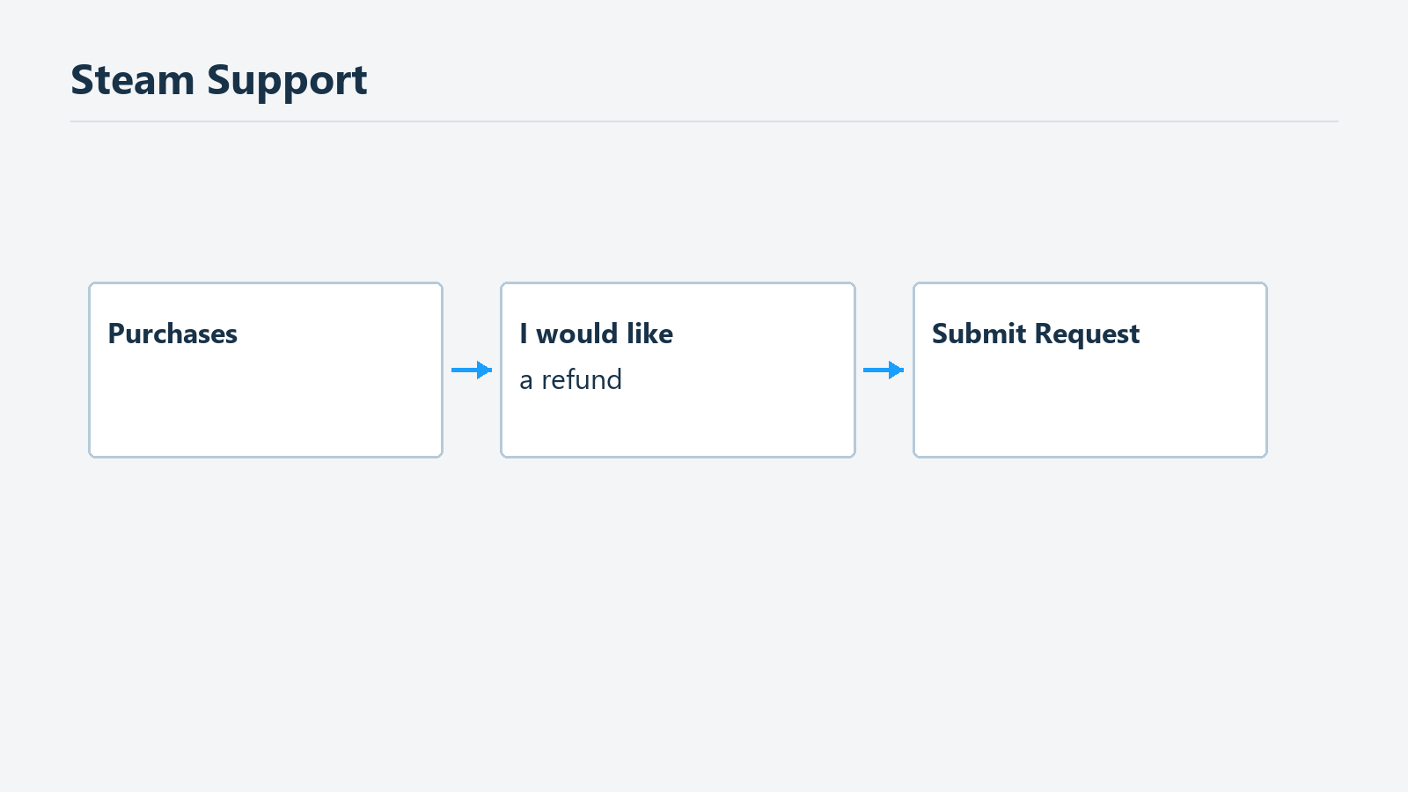Open the Submit Request card
This screenshot has width=1408, height=792.
point(1090,370)
